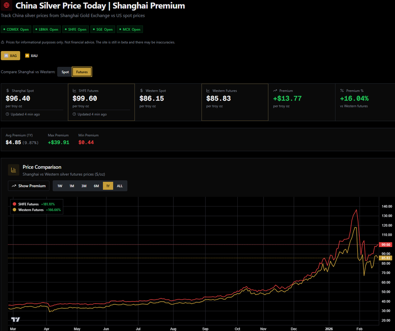
Task: Click the Avg Premium value $4.85
Action: coord(13,142)
